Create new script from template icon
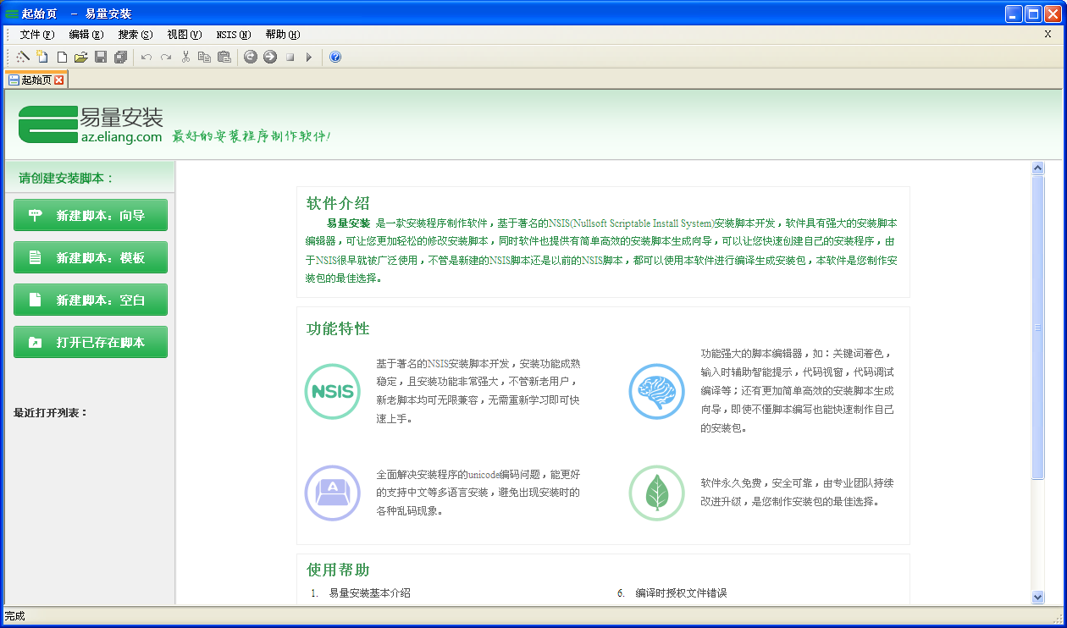 click(x=42, y=57)
